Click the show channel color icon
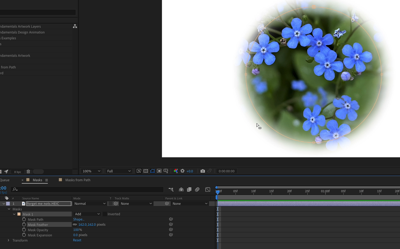The height and width of the screenshot is (249, 400). coord(176,171)
